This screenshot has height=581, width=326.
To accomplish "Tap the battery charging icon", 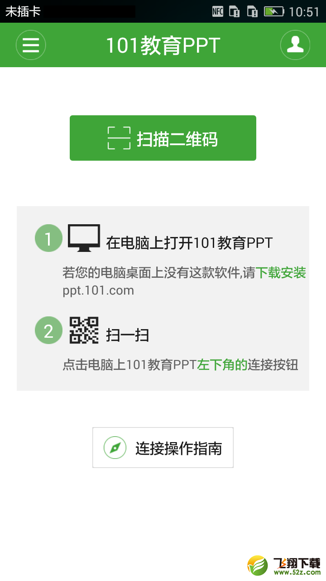I will (274, 11).
